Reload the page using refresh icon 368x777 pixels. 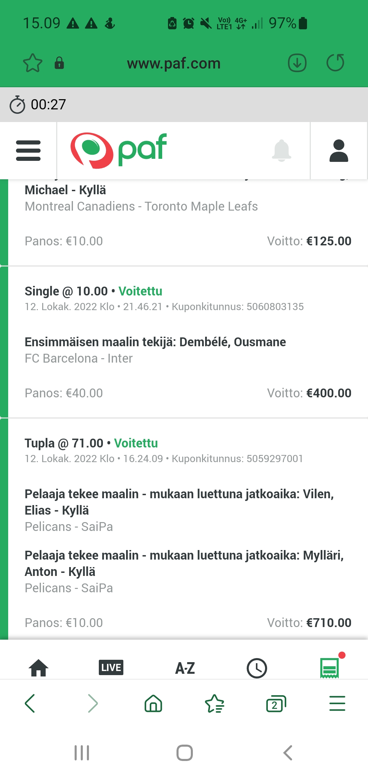pyautogui.click(x=335, y=63)
